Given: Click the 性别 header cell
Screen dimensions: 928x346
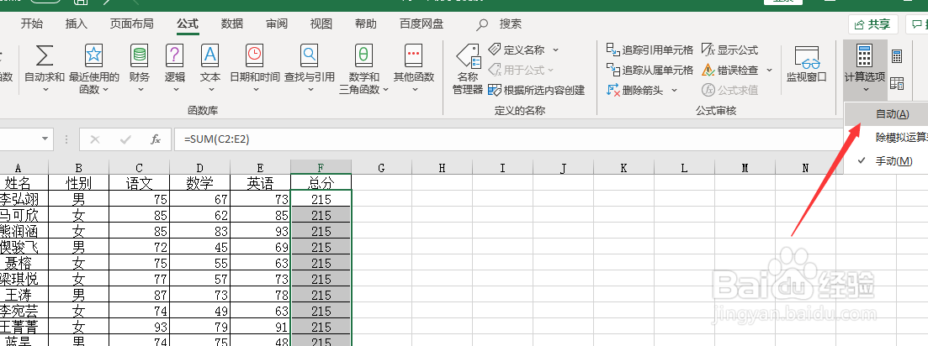Looking at the screenshot, I should coord(79,182).
